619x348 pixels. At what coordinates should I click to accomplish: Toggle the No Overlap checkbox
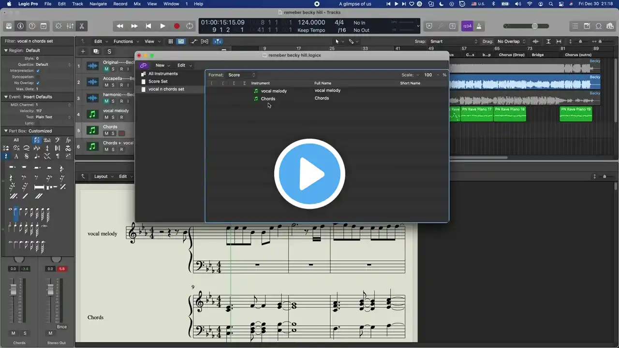[38, 83]
